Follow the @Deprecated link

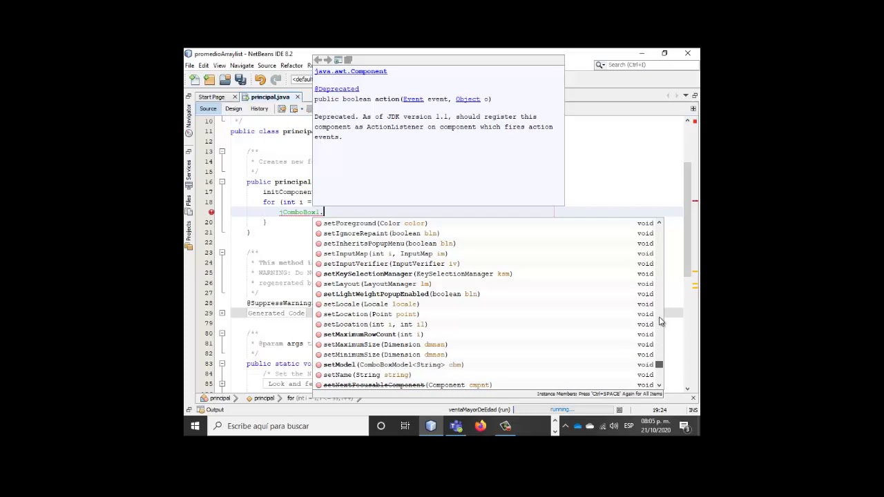pyautogui.click(x=337, y=88)
